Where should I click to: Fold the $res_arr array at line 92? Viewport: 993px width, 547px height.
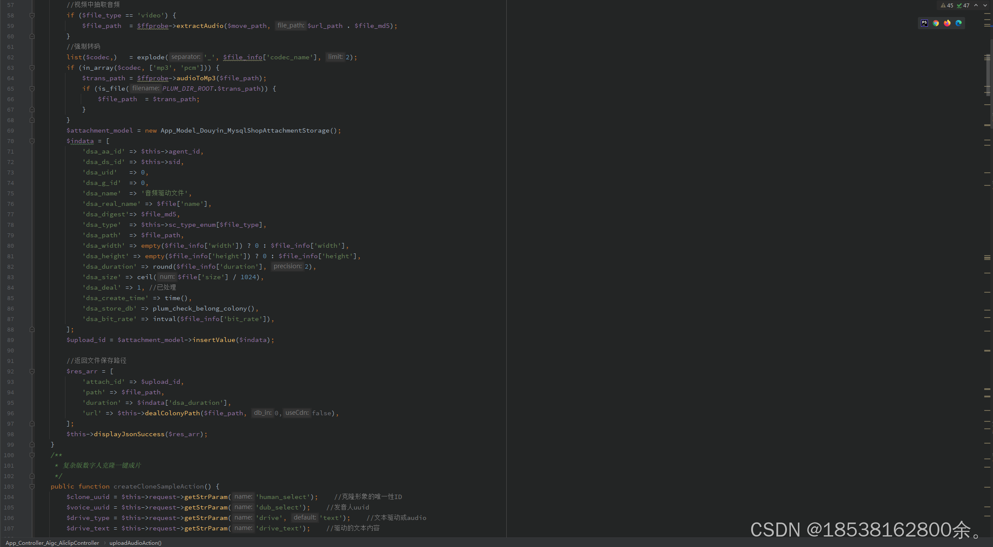[32, 371]
